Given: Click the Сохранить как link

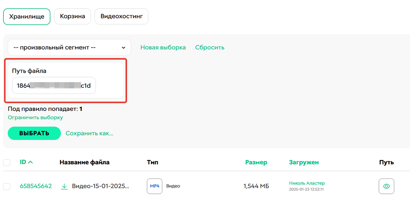Looking at the screenshot, I should [89, 133].
